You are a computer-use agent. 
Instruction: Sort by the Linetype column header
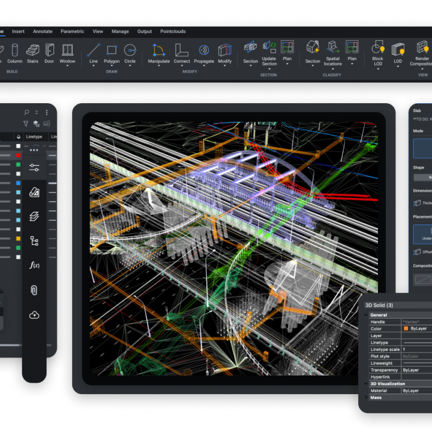click(34, 137)
